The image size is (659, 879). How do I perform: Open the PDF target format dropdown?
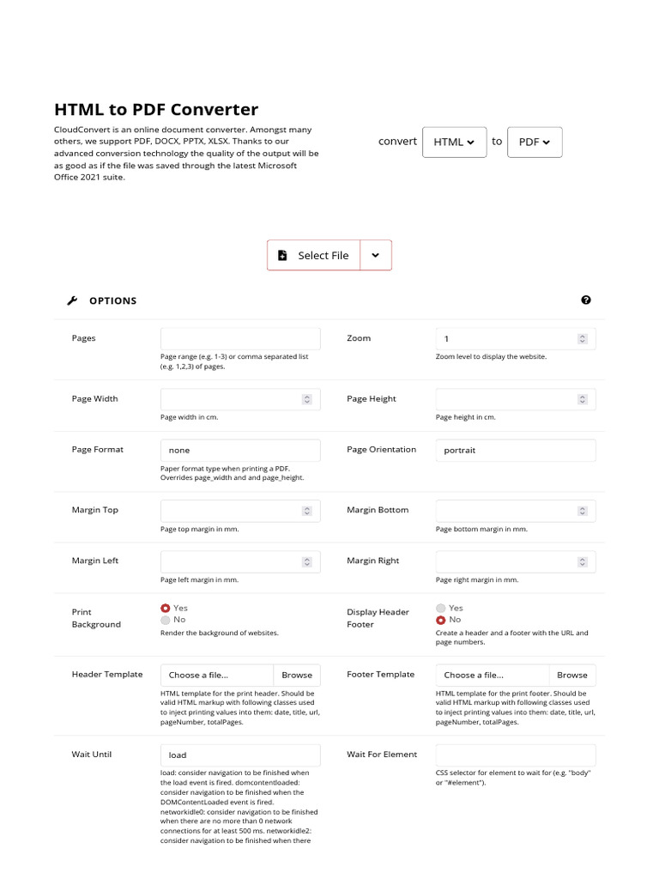point(535,142)
